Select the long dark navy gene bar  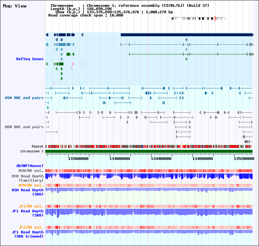coord(186,35)
